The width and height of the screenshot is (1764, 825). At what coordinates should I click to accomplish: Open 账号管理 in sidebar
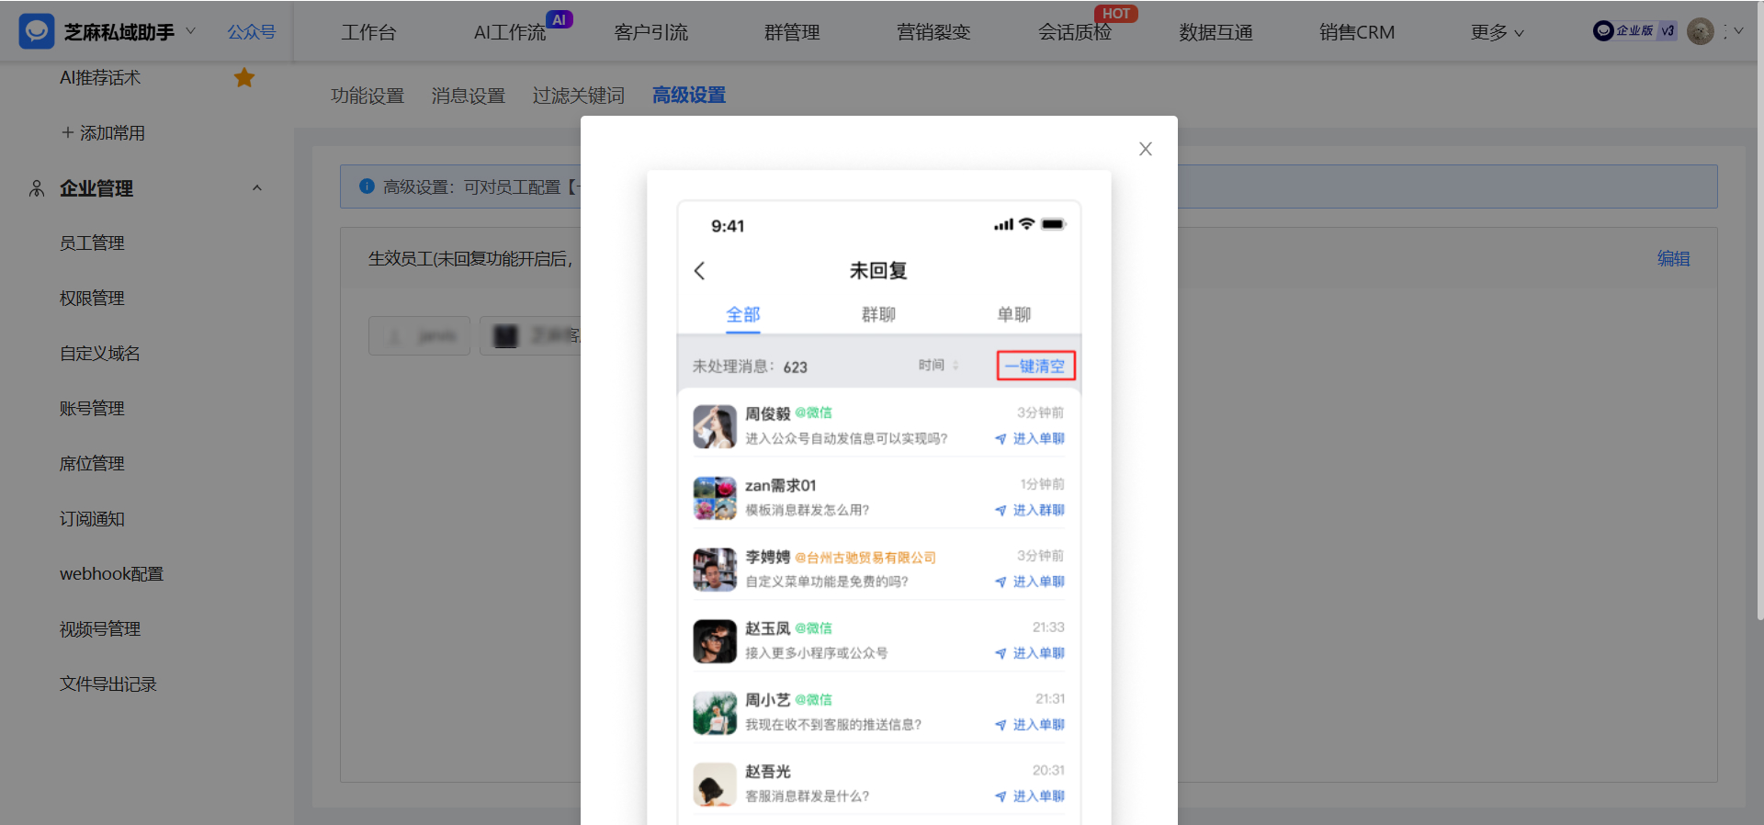point(92,409)
